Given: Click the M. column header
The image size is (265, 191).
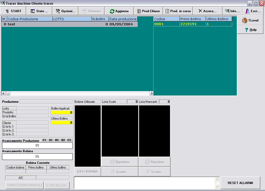Looking at the screenshot, I should (x=4, y=19).
